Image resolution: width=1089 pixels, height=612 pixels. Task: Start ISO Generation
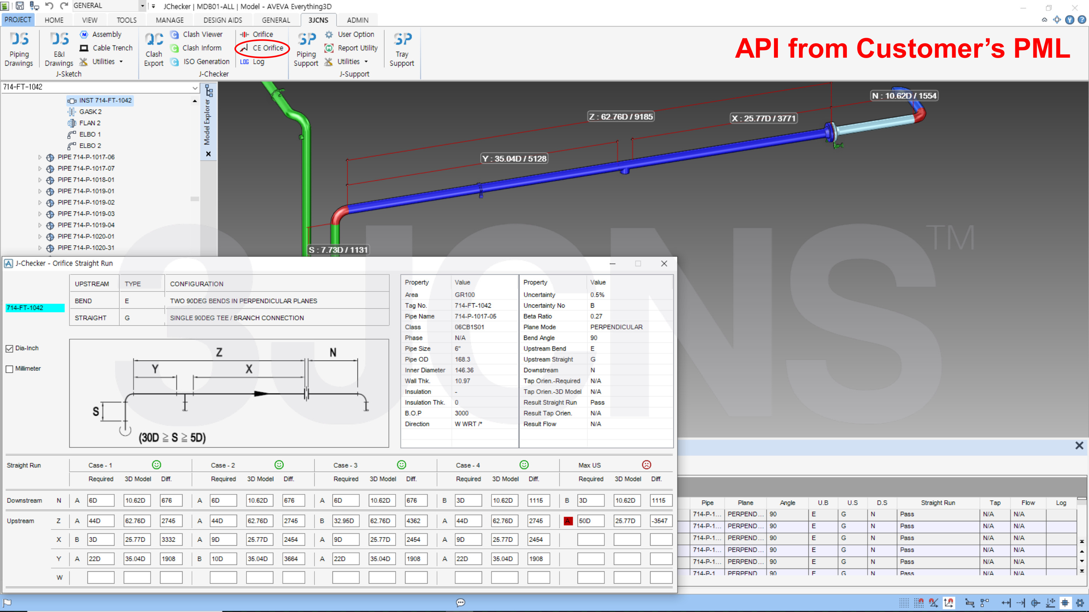[200, 62]
